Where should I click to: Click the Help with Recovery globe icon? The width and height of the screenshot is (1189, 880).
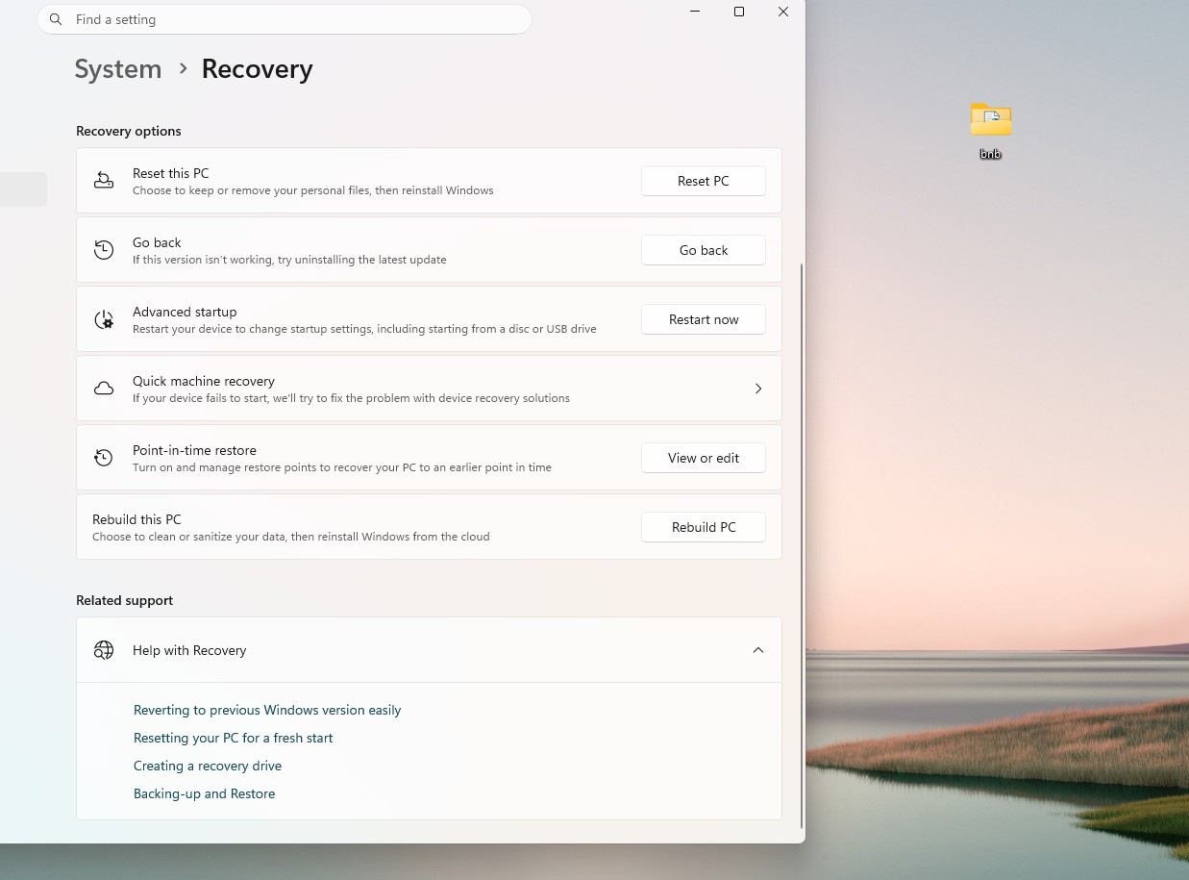(x=104, y=650)
